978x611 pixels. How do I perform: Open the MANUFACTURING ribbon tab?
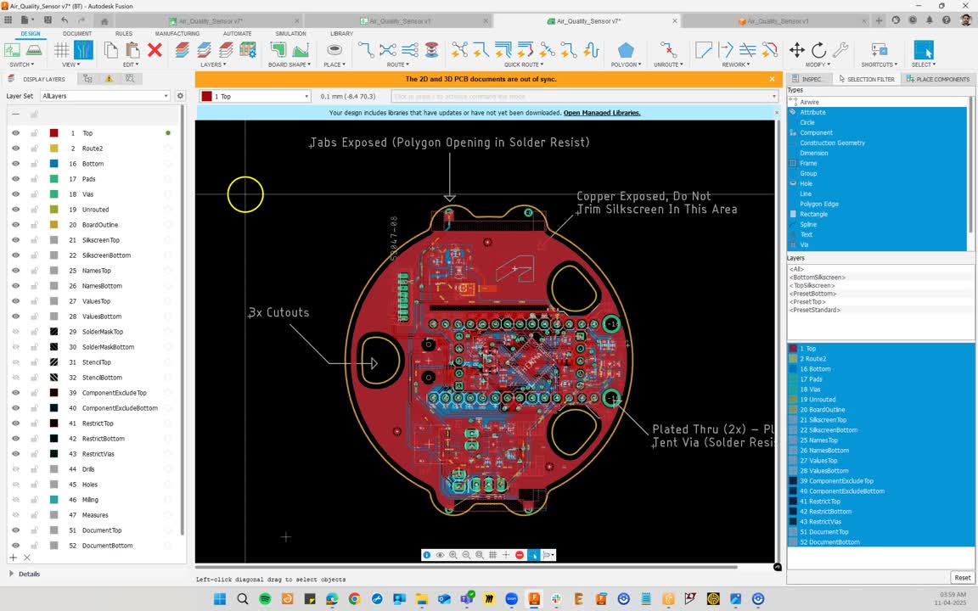tap(177, 34)
